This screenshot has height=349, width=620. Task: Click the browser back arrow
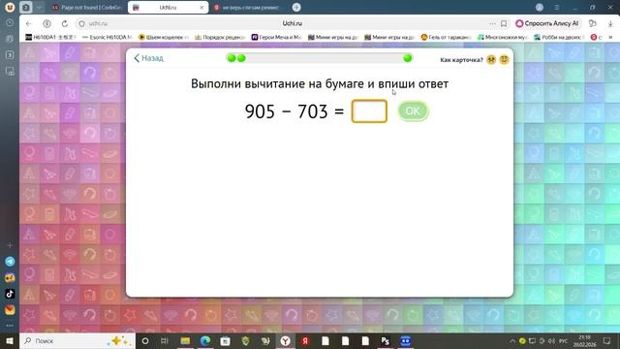(29, 23)
